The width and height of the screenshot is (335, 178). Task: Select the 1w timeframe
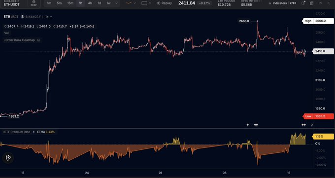click(x=108, y=3)
